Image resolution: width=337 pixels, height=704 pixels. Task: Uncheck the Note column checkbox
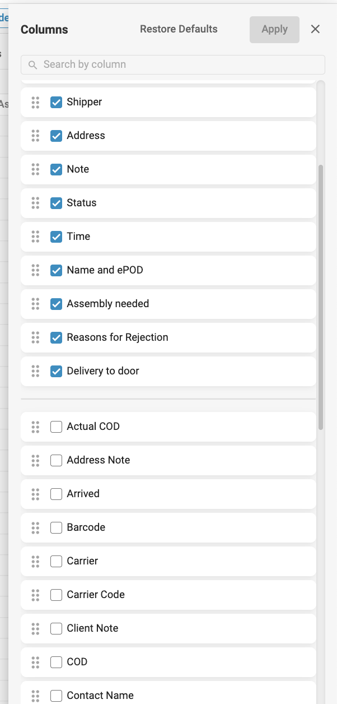click(56, 169)
